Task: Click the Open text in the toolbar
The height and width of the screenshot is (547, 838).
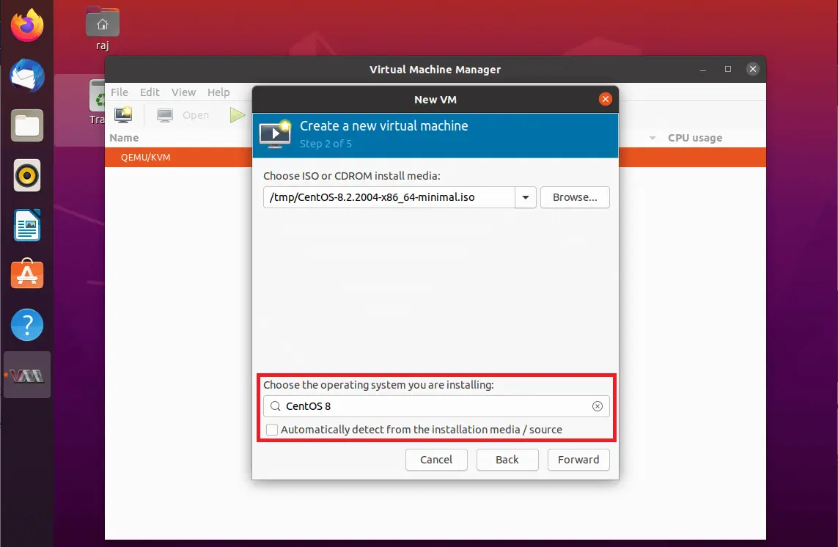Action: click(x=196, y=115)
